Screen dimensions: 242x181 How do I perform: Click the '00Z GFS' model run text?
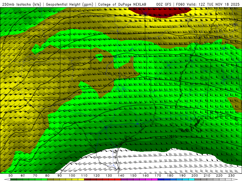[164, 4]
